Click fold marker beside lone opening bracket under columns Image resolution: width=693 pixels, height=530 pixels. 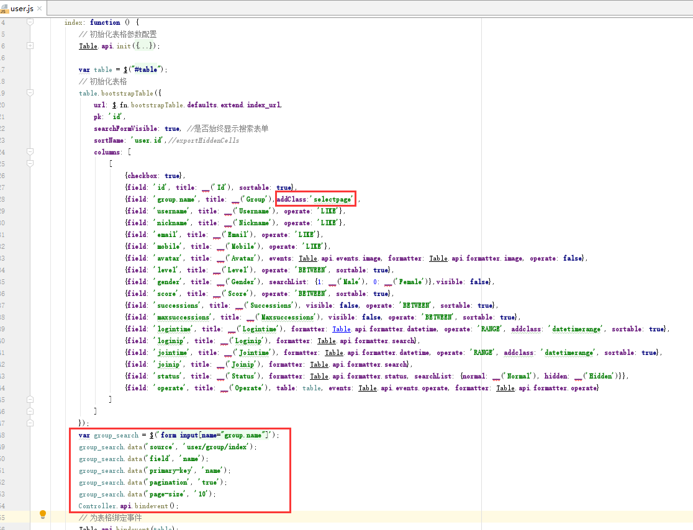[30, 163]
